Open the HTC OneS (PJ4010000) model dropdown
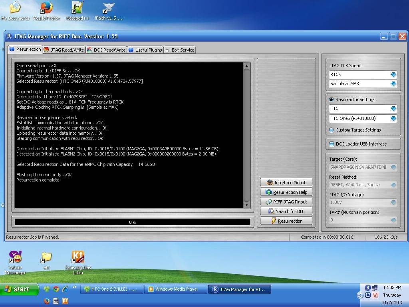 tap(363, 118)
